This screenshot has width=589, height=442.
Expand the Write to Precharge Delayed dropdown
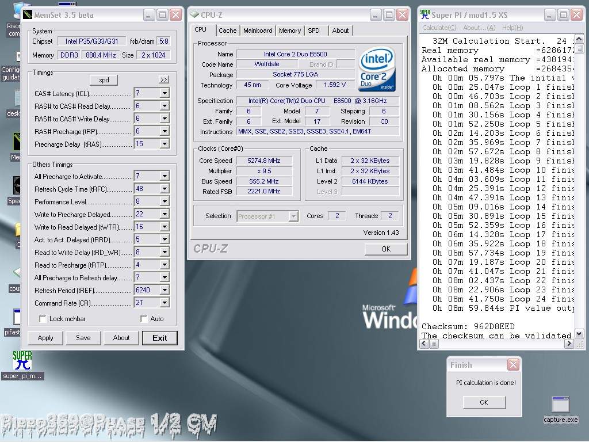(165, 214)
